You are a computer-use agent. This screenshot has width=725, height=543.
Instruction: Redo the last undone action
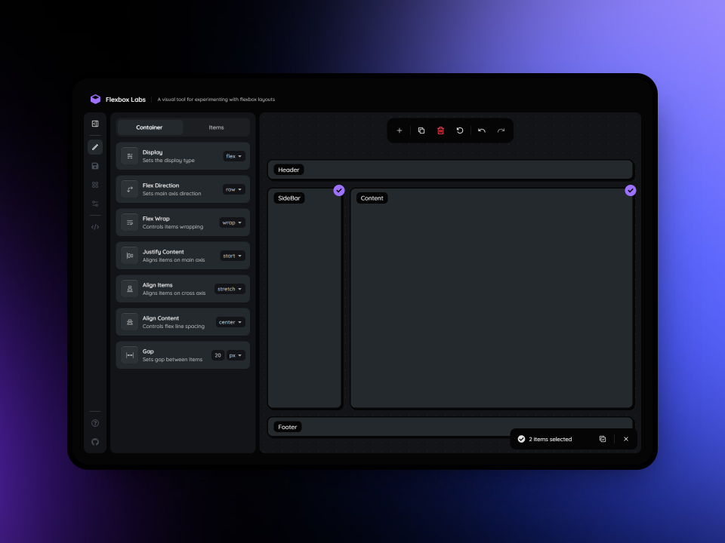pyautogui.click(x=501, y=130)
